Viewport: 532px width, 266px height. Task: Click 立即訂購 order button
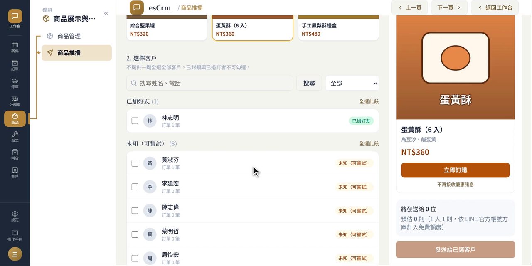[x=456, y=170]
